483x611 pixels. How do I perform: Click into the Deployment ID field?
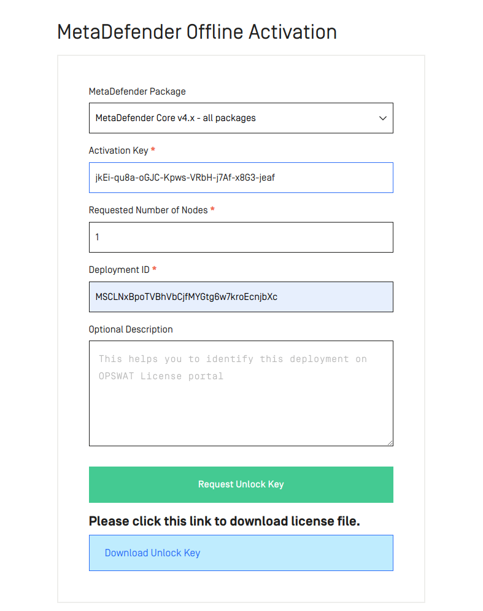pos(241,297)
